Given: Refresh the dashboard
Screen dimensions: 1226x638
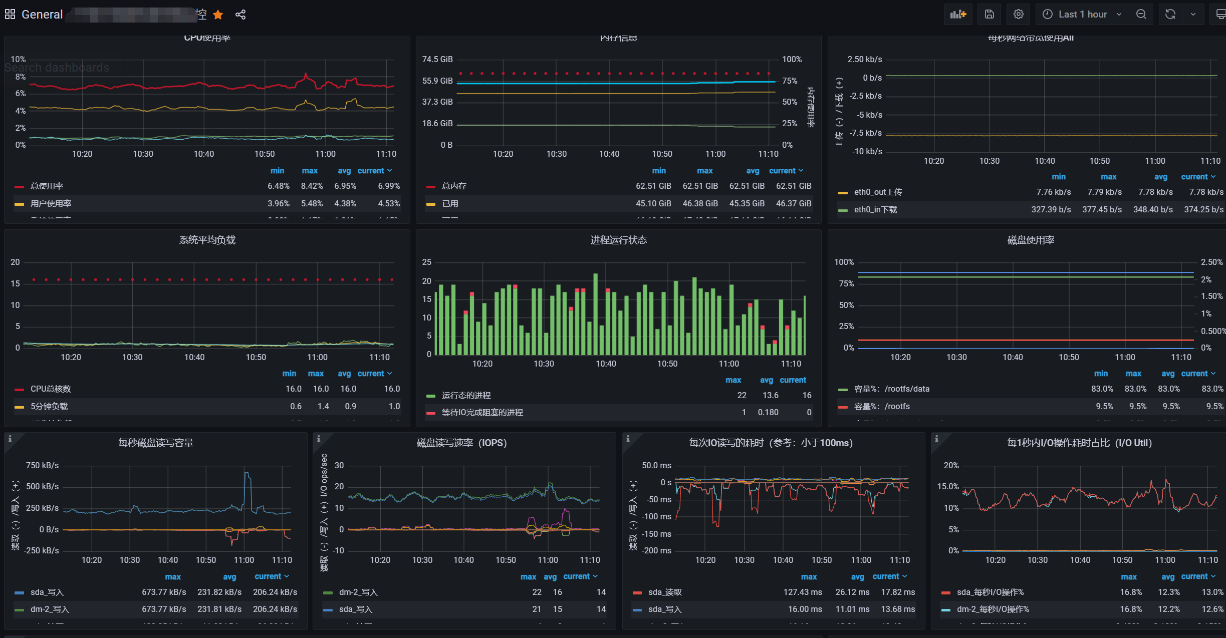Looking at the screenshot, I should 1170,14.
